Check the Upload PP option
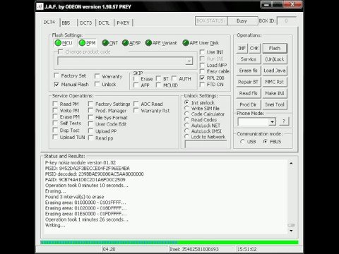Screen dimensions: 339x254 point(90,131)
